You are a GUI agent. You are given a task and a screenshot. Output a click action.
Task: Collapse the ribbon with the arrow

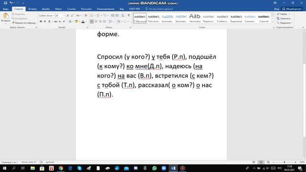303,28
